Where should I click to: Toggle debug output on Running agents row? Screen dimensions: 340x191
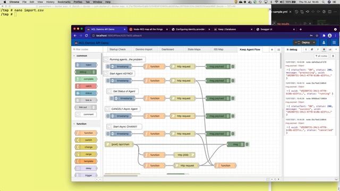tap(233, 66)
